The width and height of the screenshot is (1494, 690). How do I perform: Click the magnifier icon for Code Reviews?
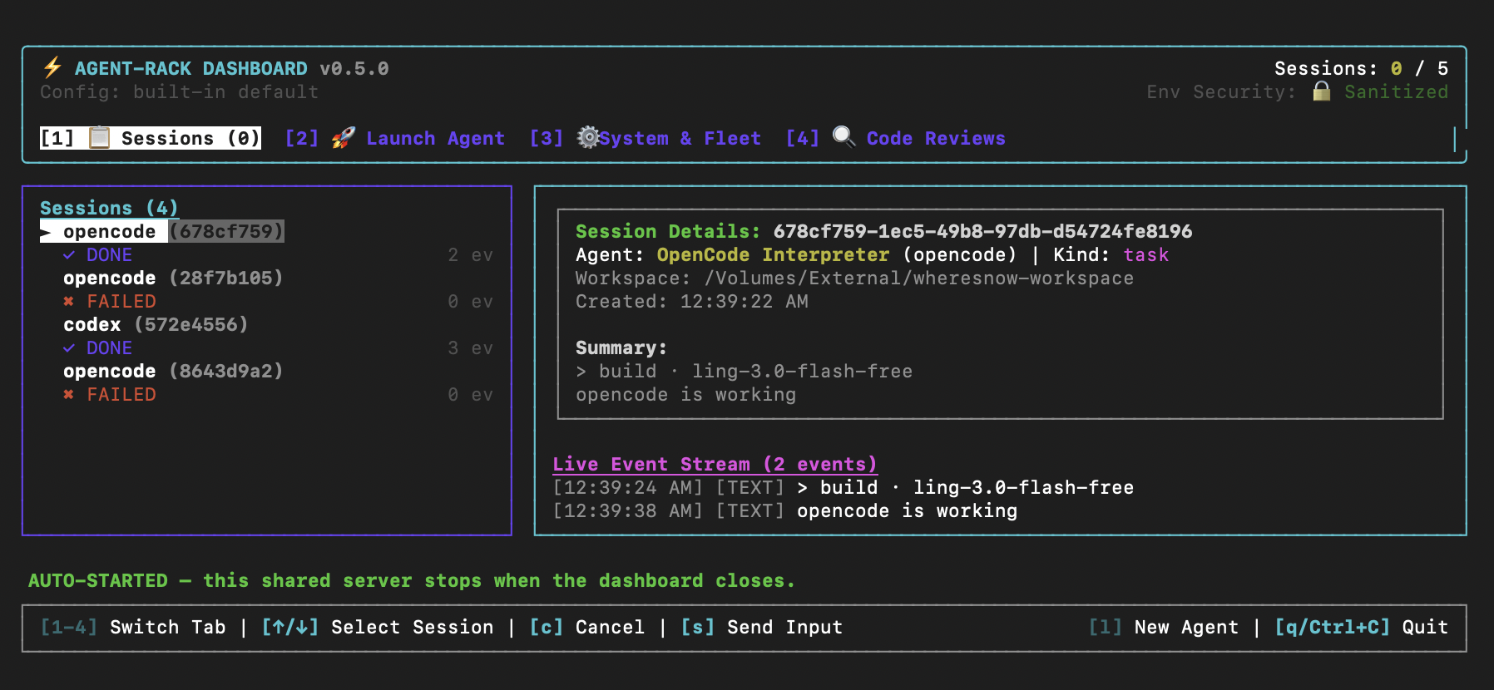(x=843, y=137)
